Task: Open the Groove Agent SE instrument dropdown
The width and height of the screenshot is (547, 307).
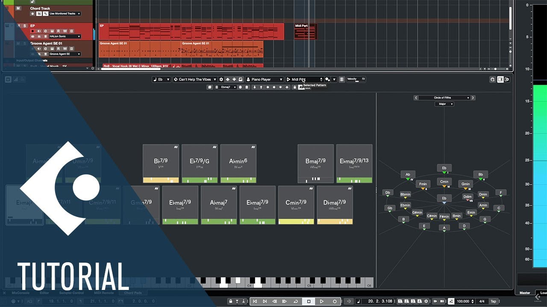Action: pyautogui.click(x=65, y=54)
